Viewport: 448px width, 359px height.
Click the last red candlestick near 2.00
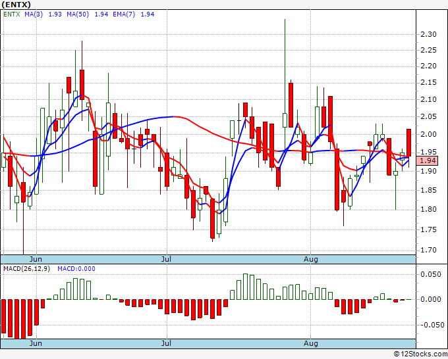(409, 143)
